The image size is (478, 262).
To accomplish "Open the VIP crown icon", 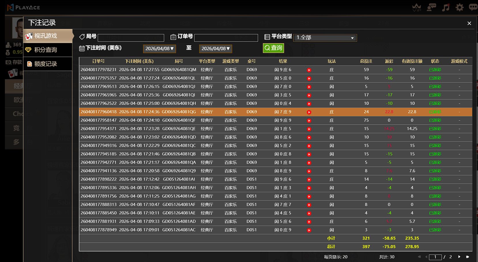I will [417, 7].
